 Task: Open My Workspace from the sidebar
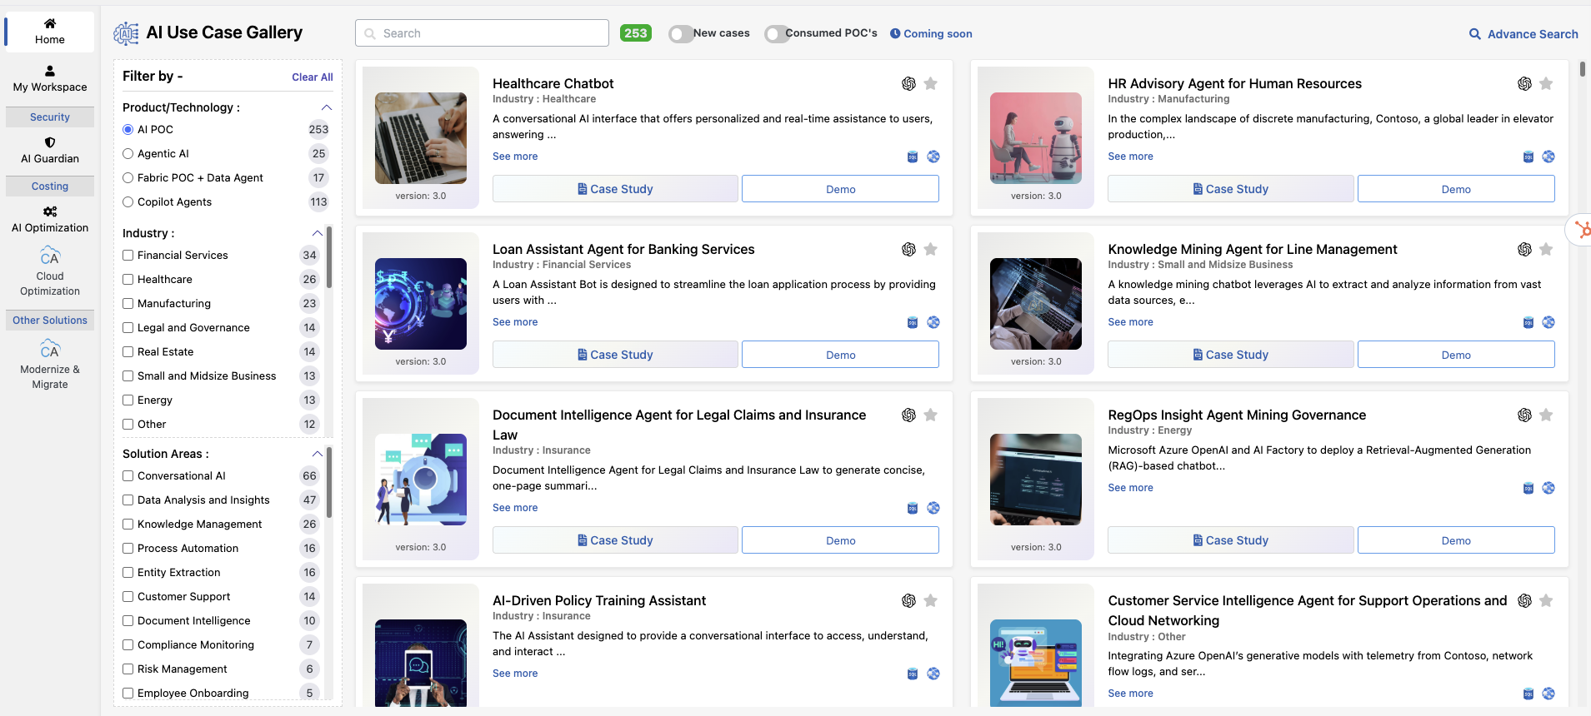point(50,79)
